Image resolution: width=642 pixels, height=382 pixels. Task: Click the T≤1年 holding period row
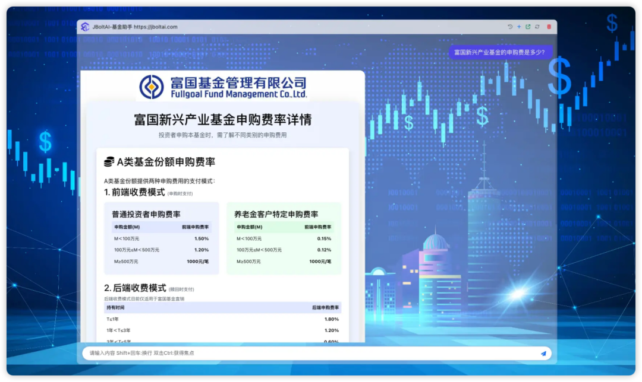point(223,319)
